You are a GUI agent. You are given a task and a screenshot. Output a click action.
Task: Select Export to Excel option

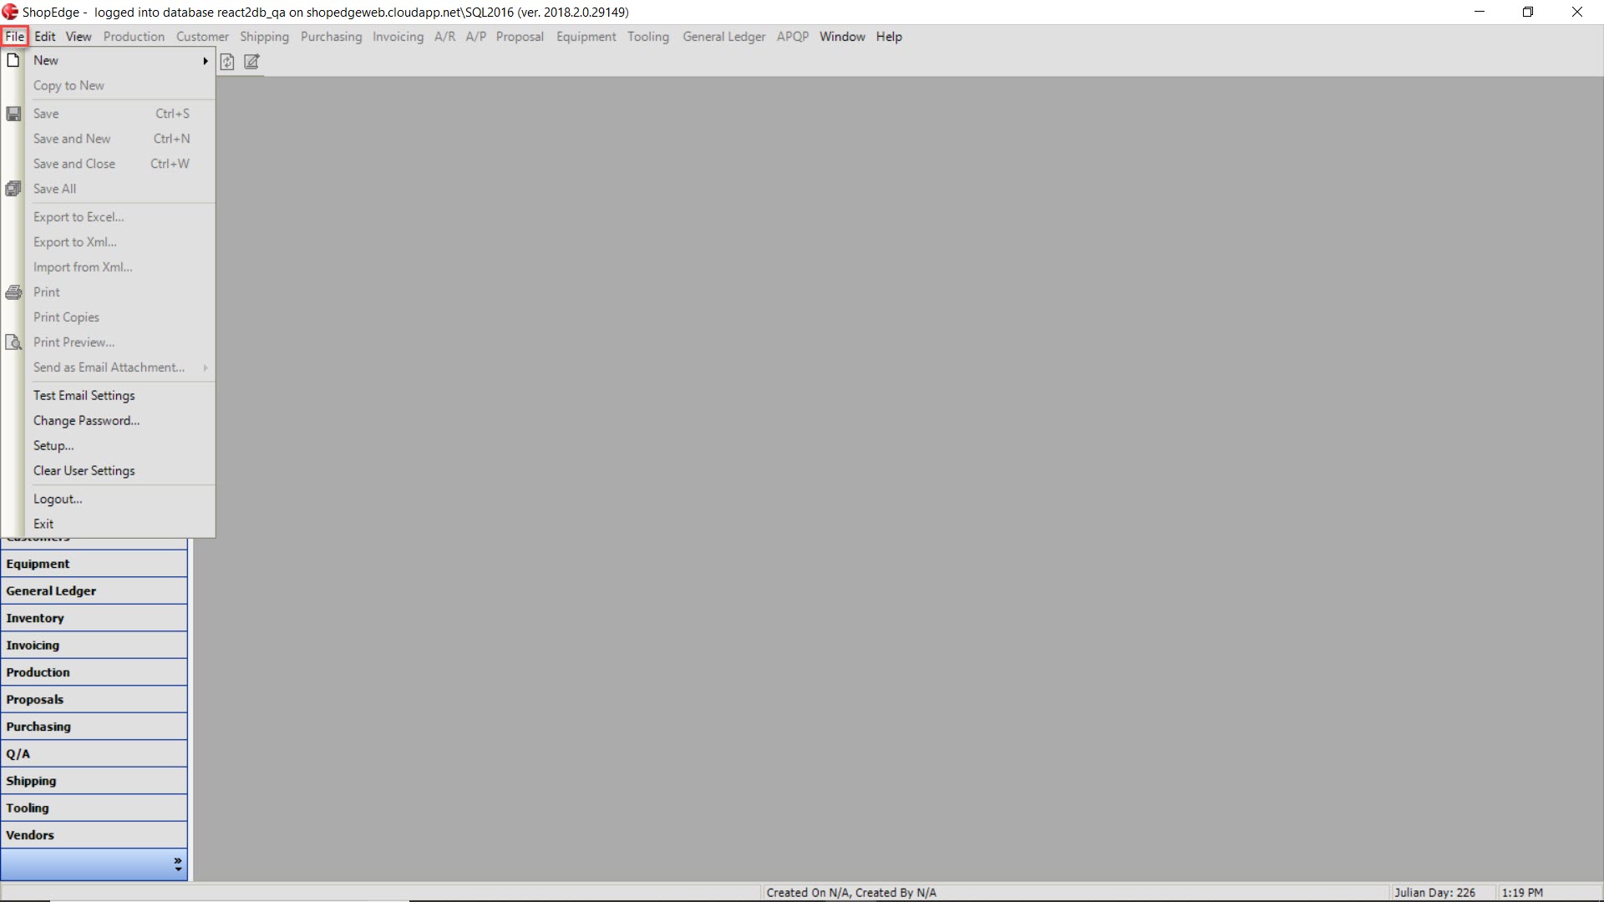click(x=79, y=217)
